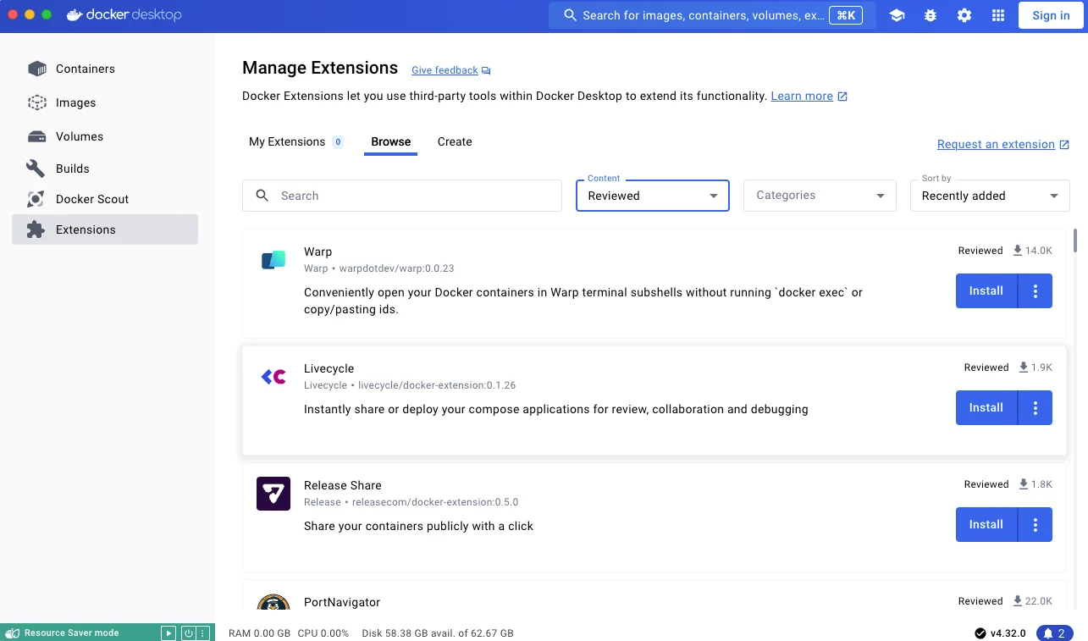Open the Builds section in sidebar
The image size is (1088, 641).
73,168
